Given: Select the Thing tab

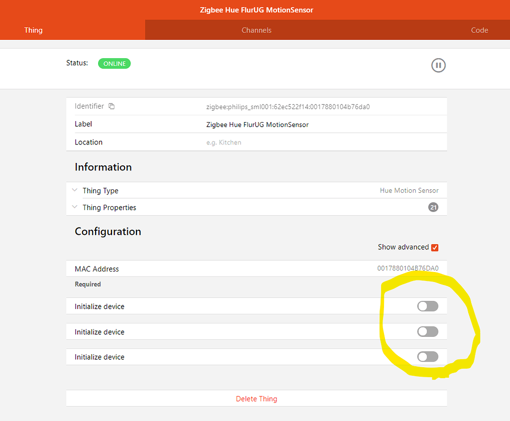Looking at the screenshot, I should tap(33, 30).
